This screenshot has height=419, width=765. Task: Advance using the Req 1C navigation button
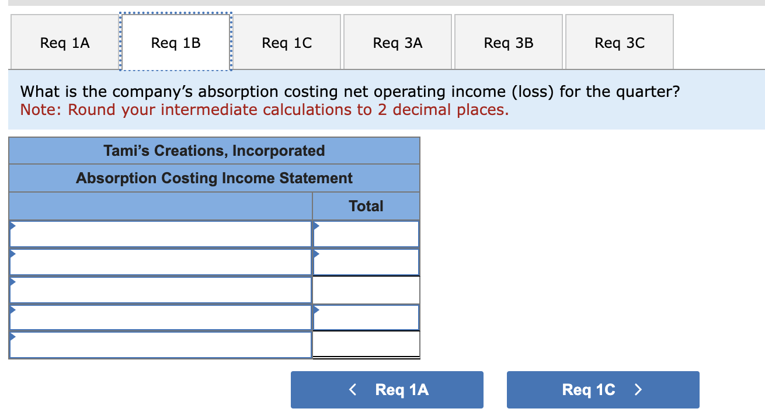[603, 390]
